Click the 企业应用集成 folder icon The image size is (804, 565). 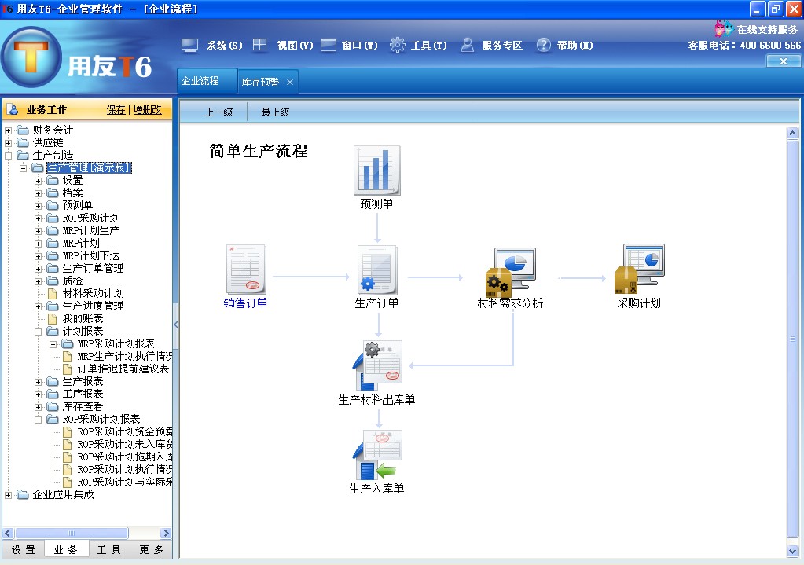pos(23,495)
